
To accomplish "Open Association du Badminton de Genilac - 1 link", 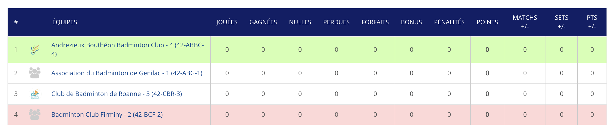I will pyautogui.click(x=127, y=73).
